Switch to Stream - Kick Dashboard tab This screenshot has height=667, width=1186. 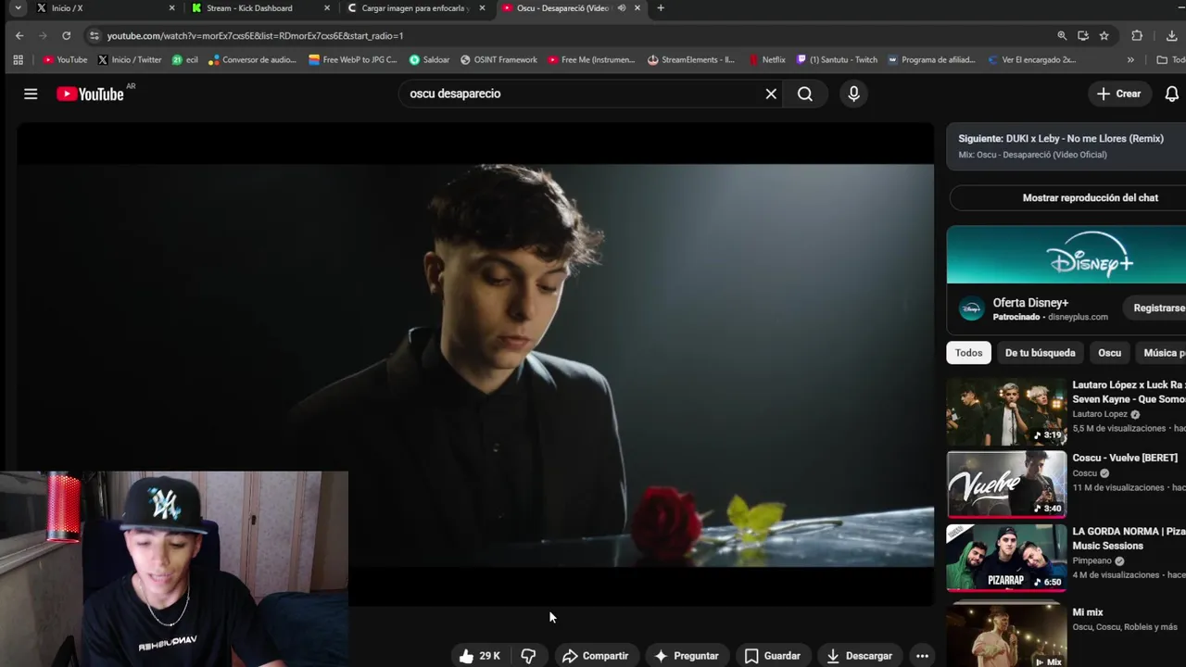258,8
